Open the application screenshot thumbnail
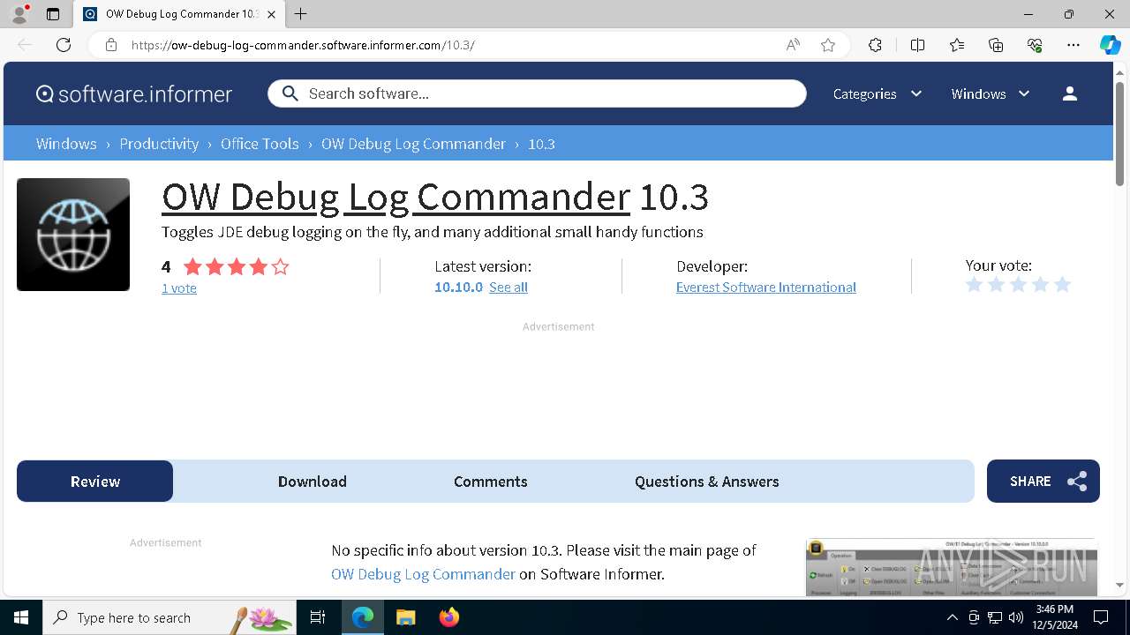Image resolution: width=1130 pixels, height=635 pixels. pos(952,567)
